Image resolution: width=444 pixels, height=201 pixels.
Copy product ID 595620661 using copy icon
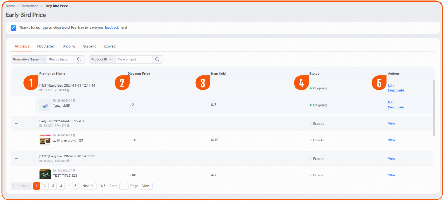pos(74,101)
